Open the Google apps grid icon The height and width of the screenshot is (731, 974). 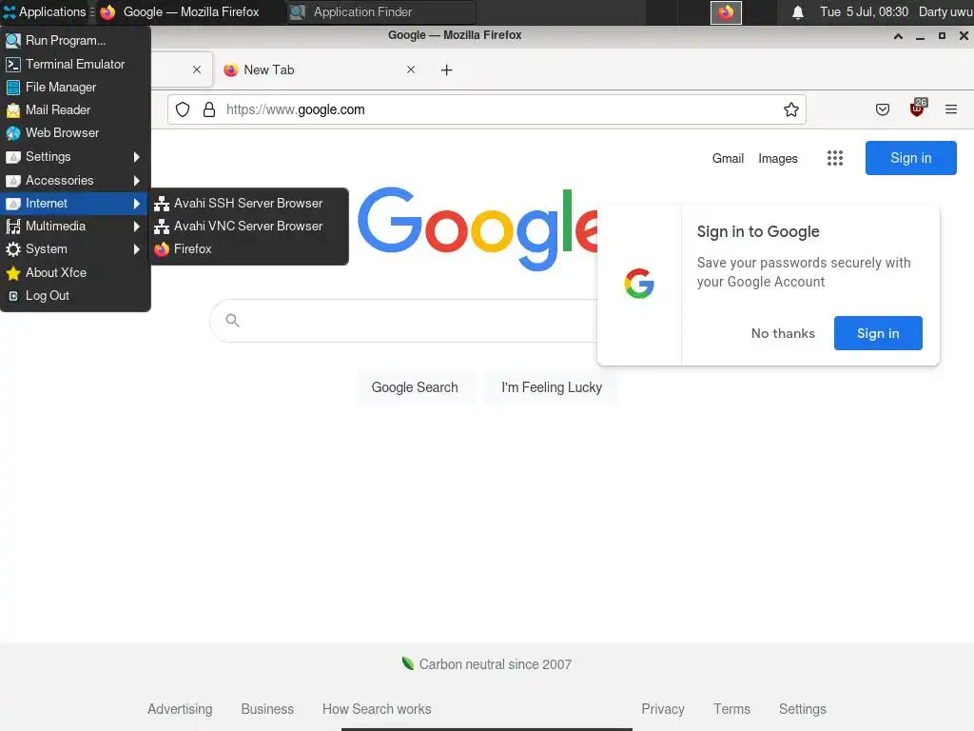(x=835, y=158)
